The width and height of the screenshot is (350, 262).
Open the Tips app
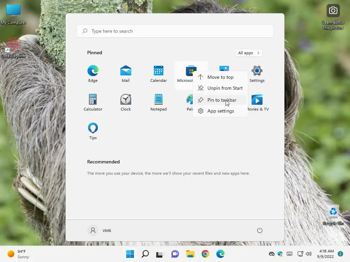coord(93,131)
